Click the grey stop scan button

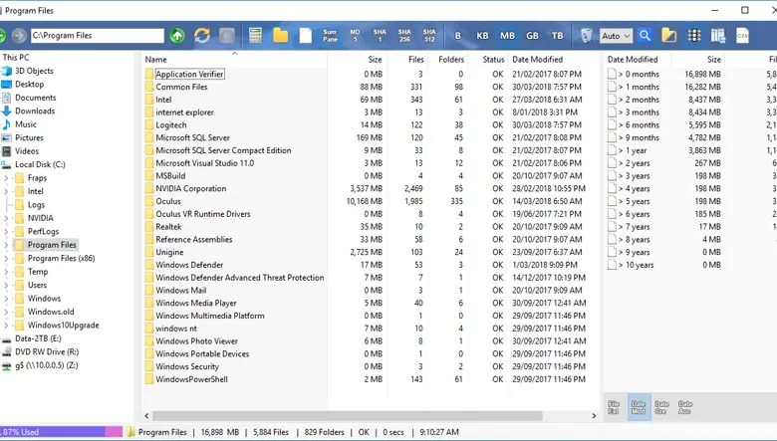227,35
